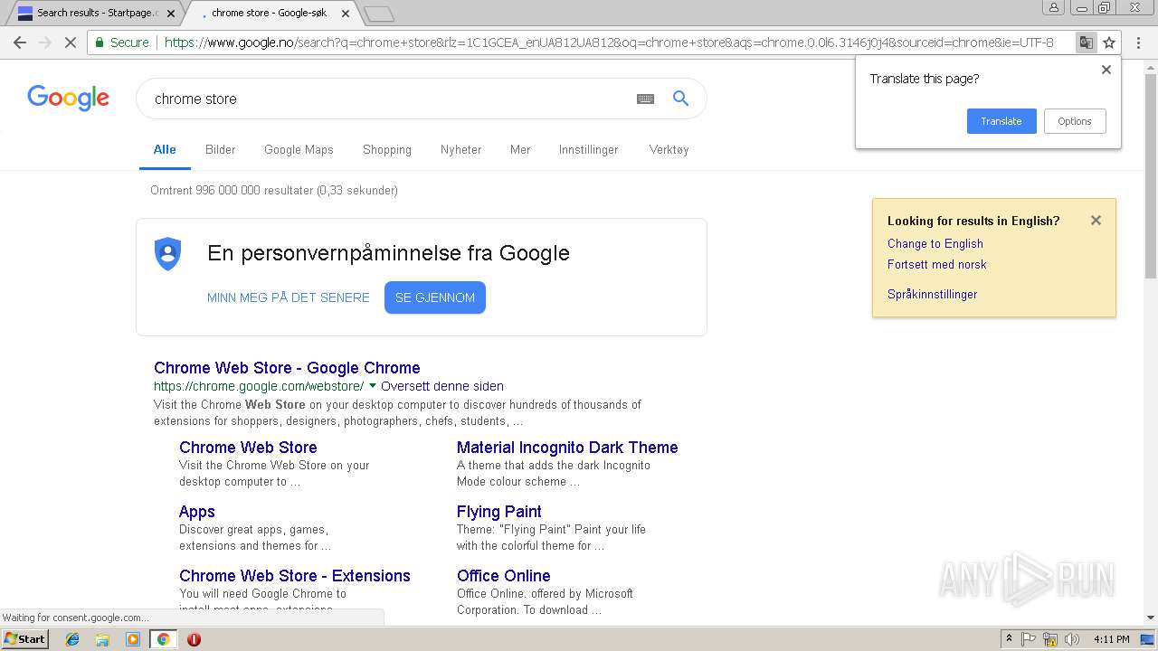Bookmark this page with the star icon
The height and width of the screenshot is (651, 1158).
point(1109,42)
